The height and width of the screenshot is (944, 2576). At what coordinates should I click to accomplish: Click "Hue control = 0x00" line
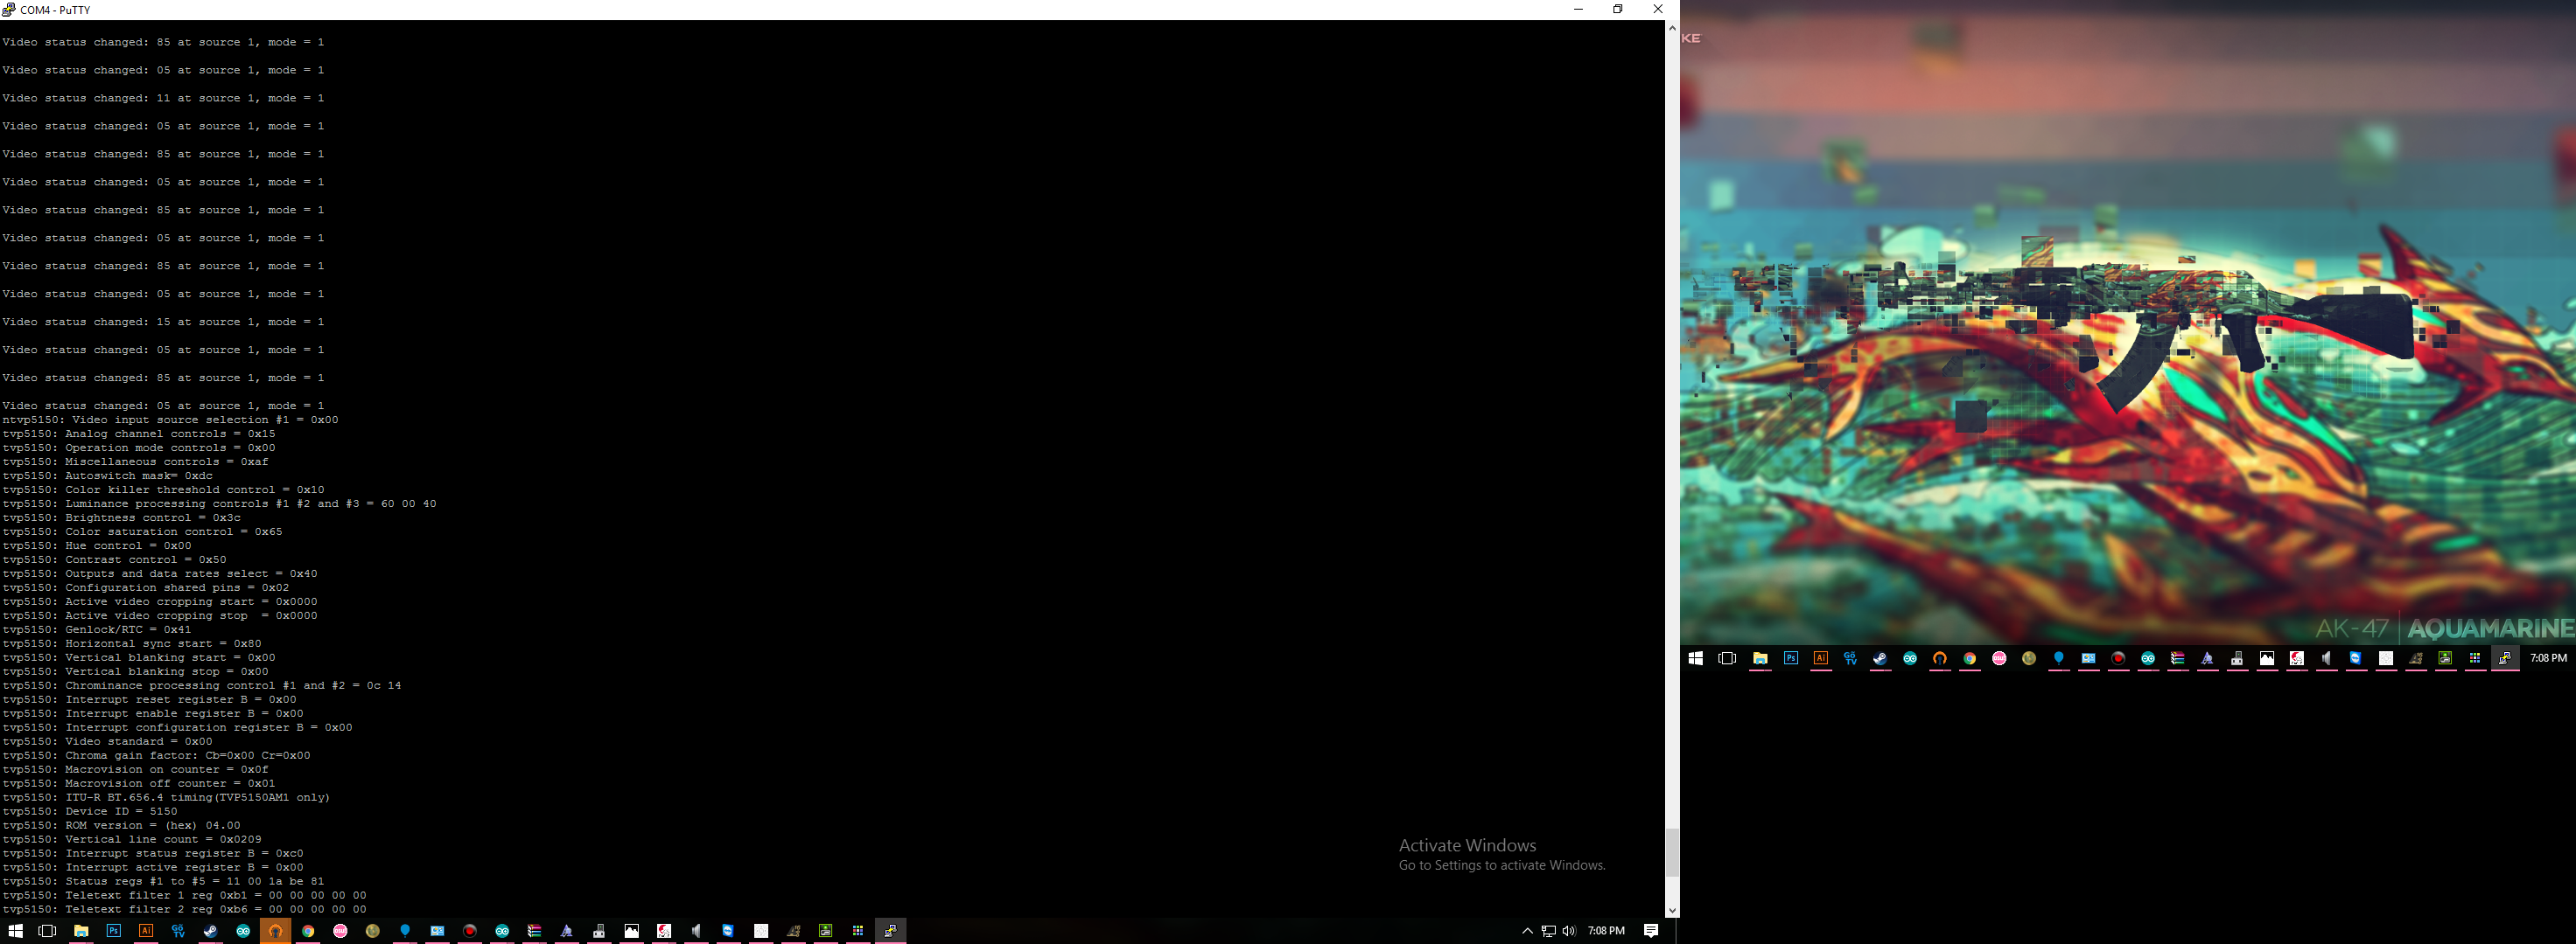[x=96, y=545]
